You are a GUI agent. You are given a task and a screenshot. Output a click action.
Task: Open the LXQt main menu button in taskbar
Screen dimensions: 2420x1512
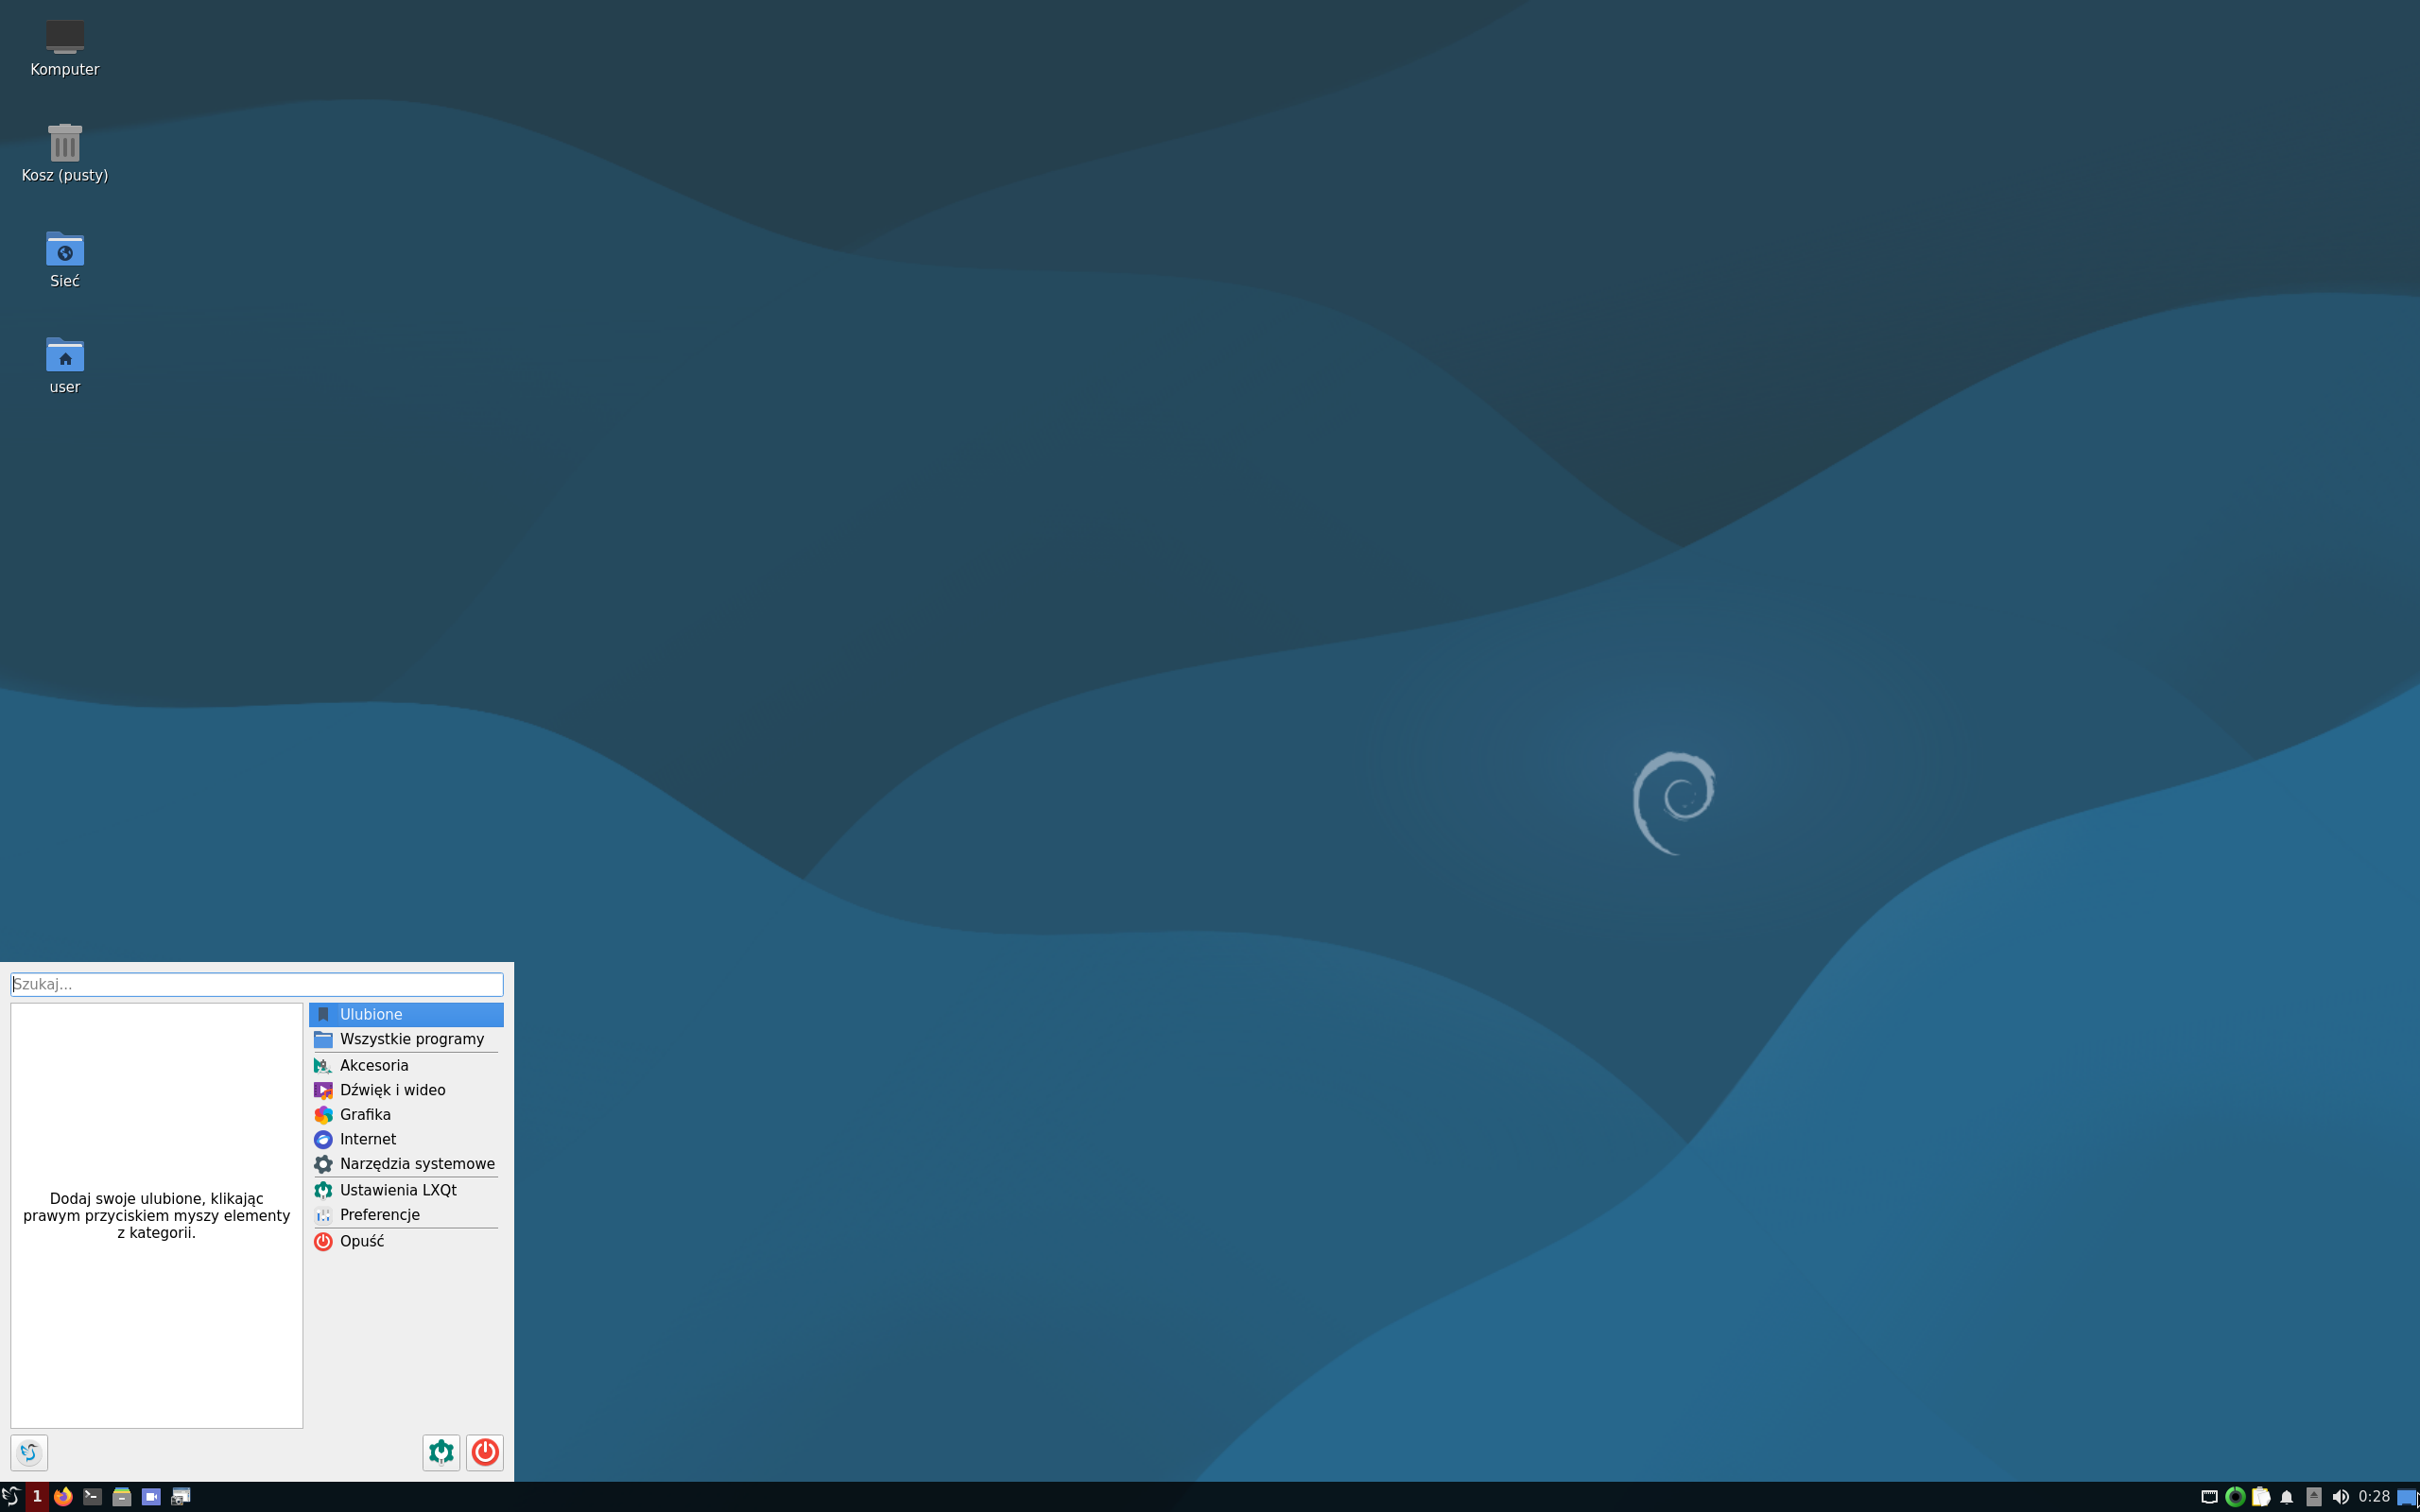[11, 1496]
